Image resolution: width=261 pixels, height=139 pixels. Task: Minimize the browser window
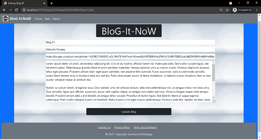(239, 3)
